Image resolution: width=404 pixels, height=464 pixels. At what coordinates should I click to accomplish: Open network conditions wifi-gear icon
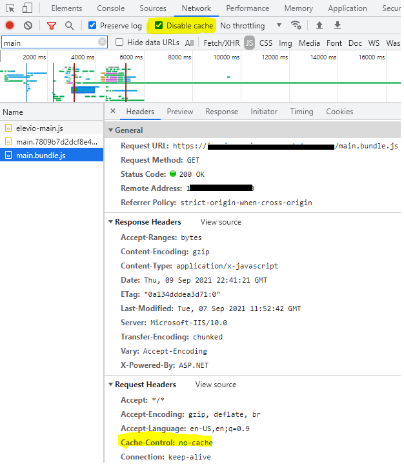296,25
